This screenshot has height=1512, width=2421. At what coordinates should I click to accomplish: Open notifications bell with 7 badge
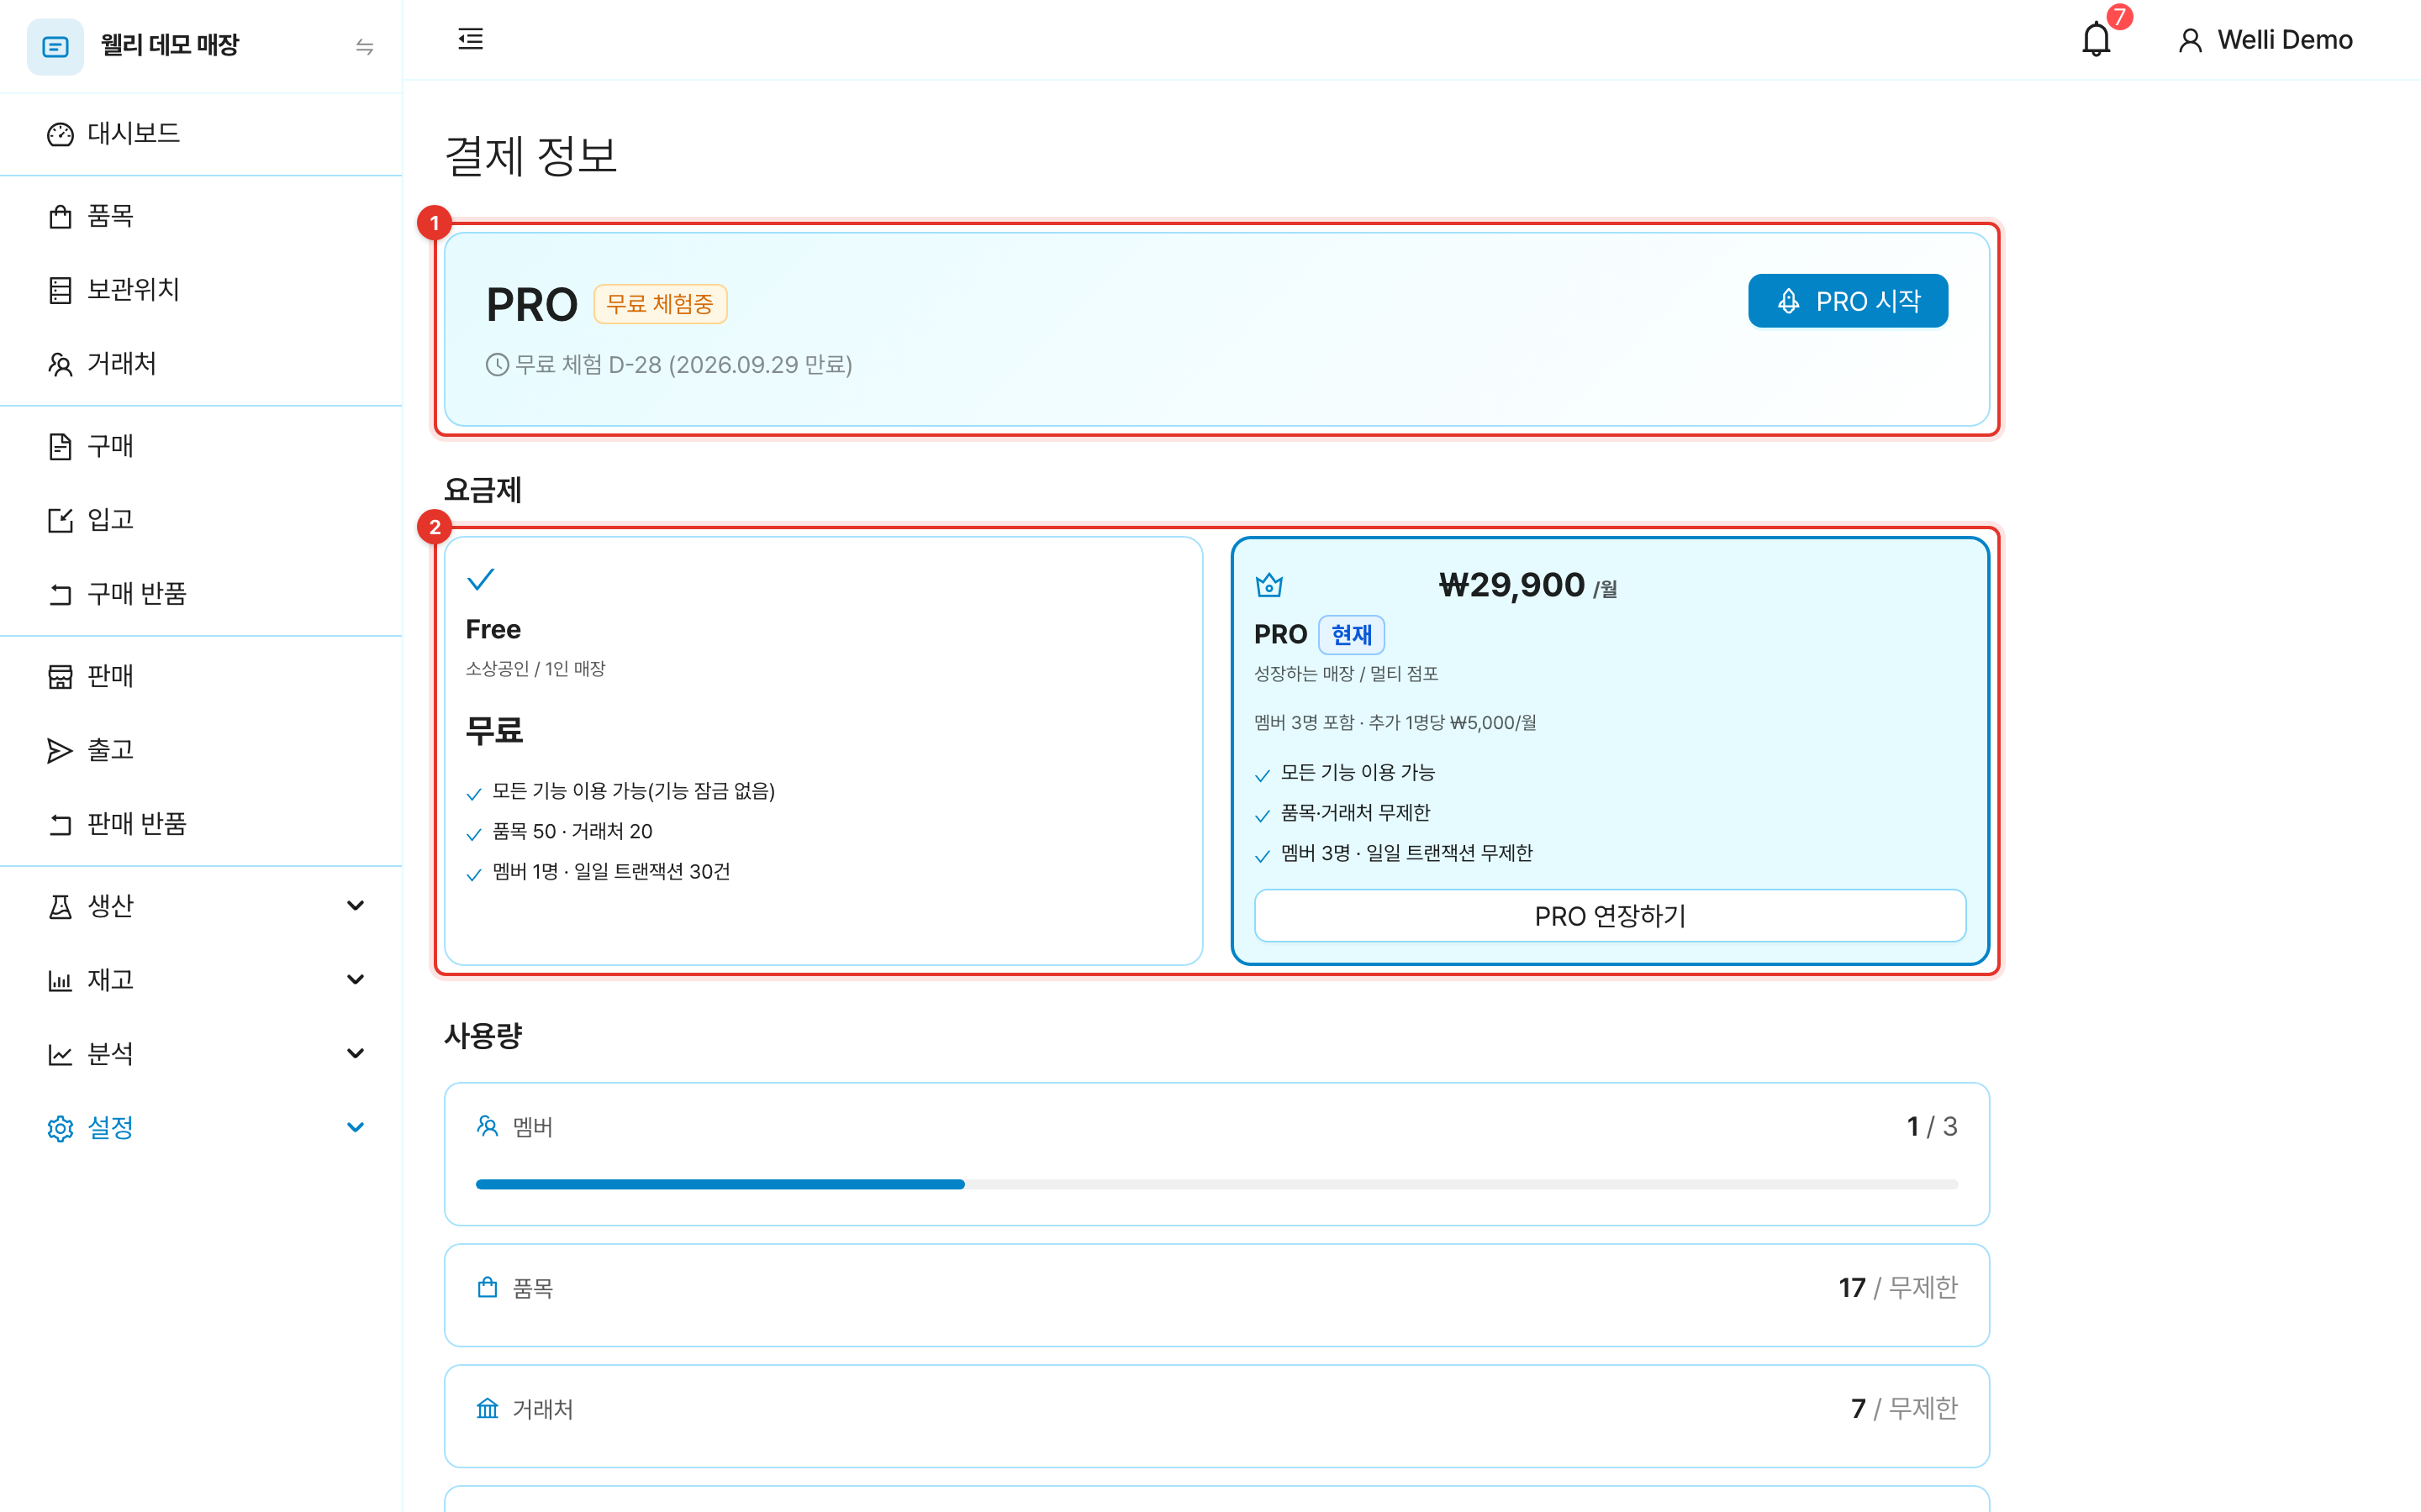click(2097, 39)
